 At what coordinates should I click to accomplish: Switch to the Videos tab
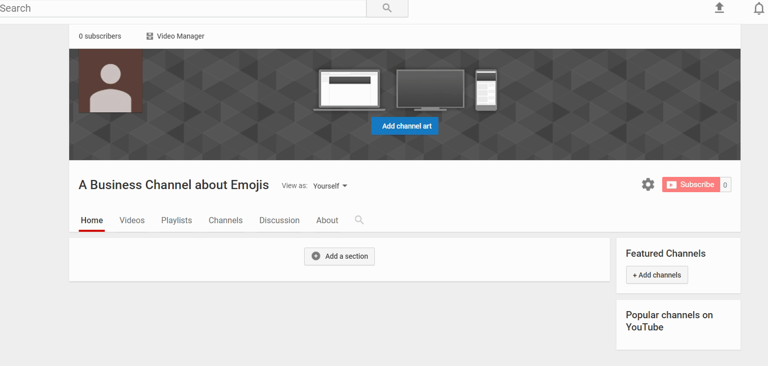coord(132,220)
